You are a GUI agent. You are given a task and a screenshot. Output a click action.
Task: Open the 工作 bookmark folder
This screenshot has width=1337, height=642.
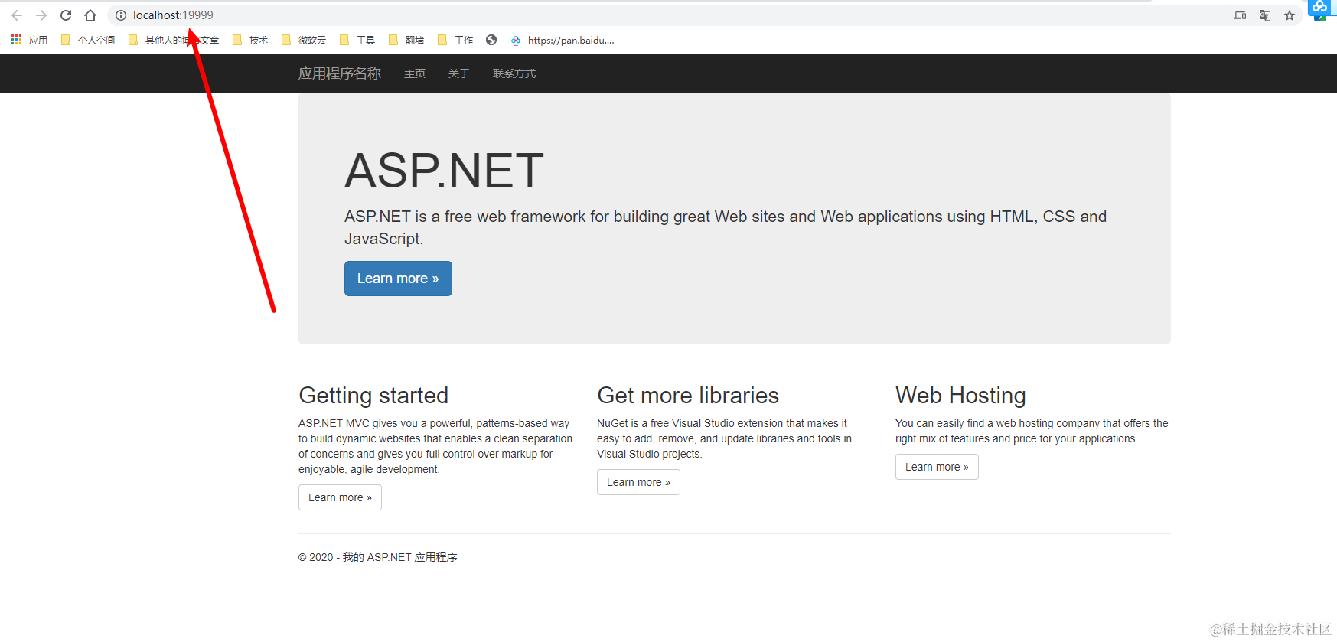pos(455,40)
